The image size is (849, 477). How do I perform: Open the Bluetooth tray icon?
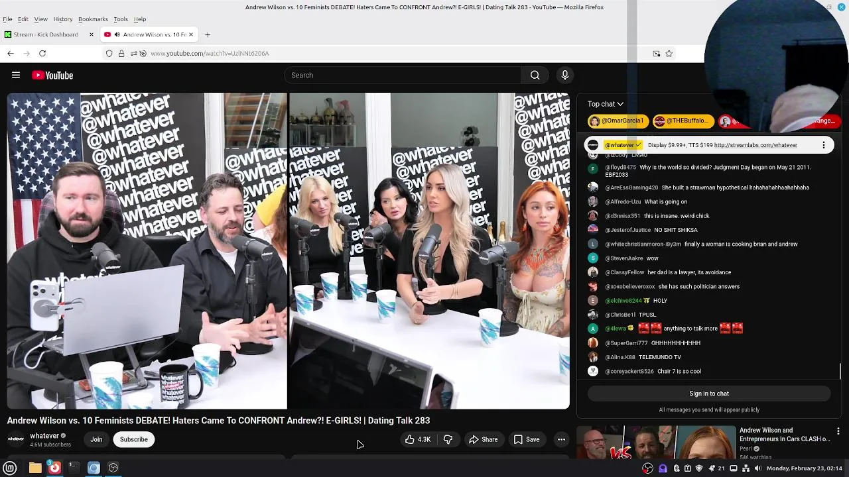(677, 468)
